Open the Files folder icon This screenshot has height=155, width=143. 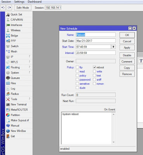pos(8,83)
